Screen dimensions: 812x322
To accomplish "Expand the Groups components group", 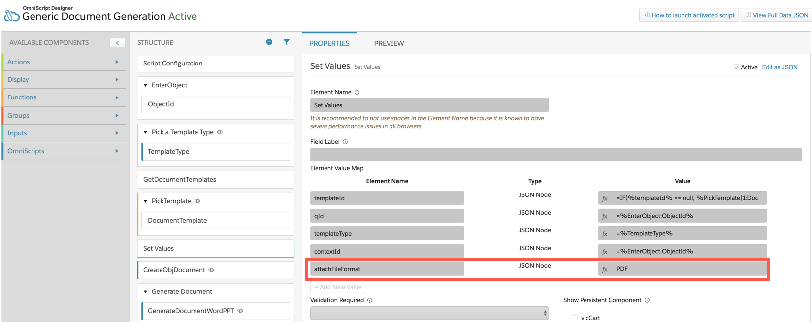I will (64, 115).
